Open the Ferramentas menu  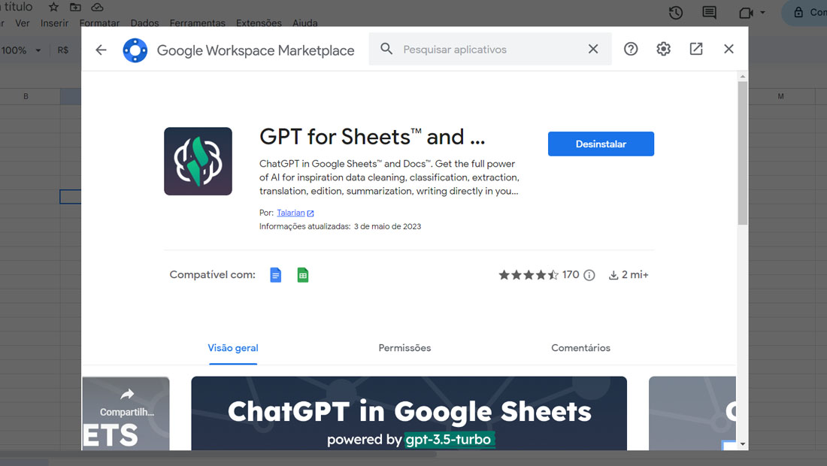[x=197, y=23]
